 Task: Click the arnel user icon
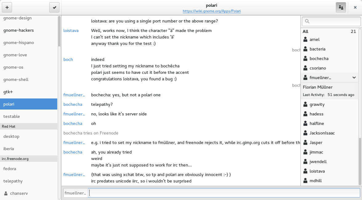point(305,39)
